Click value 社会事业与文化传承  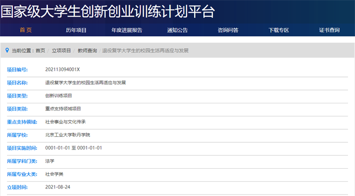pos(65,122)
